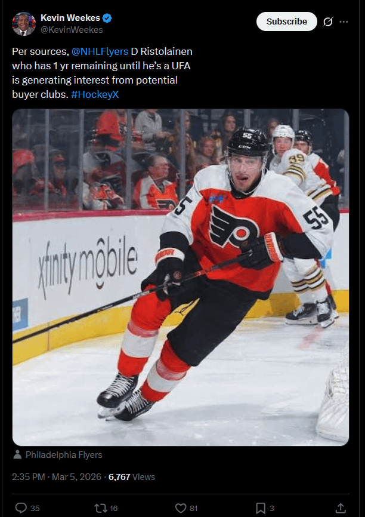Click the tagged person icon below photo
365x517 pixels.
(x=17, y=455)
